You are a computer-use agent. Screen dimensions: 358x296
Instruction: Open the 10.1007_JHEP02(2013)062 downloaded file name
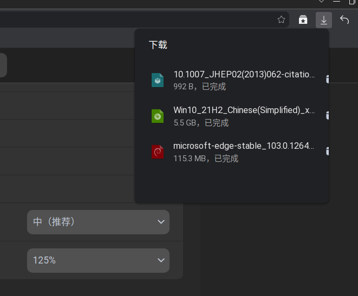pos(244,75)
